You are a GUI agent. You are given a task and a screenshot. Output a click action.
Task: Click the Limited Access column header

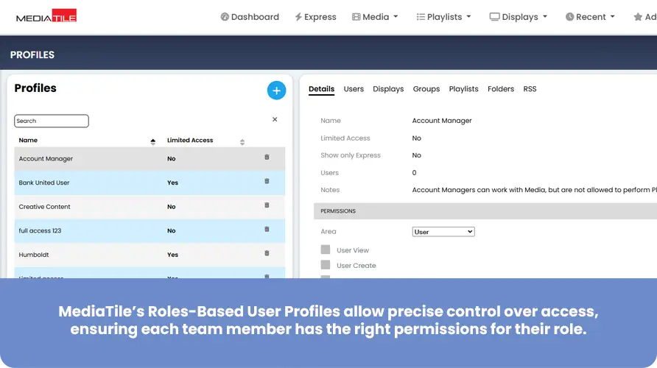[x=190, y=141]
